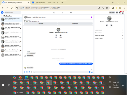Screen dimensions: 127x95
Task: Click the Chrome address bar URL
Action: click(x=40, y=8)
